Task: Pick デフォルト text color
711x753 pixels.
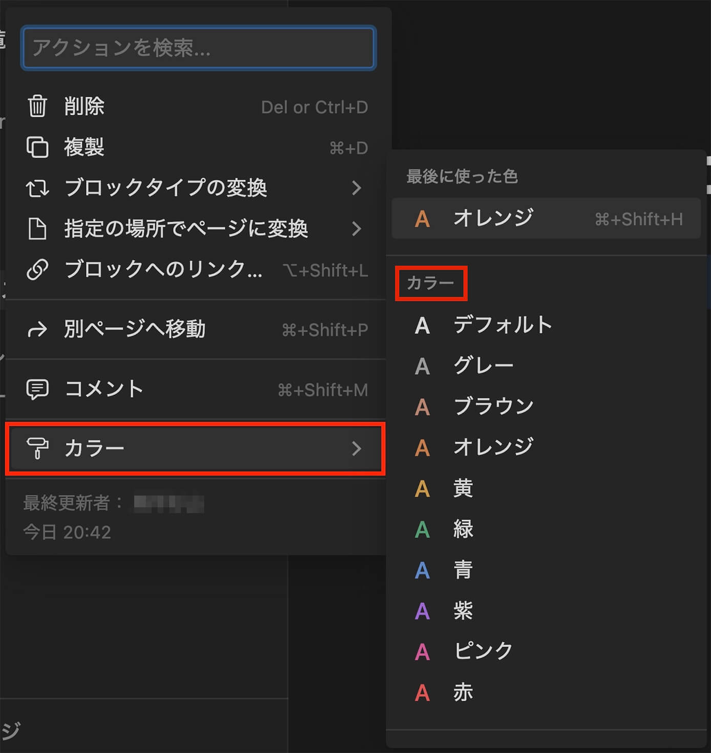Action: coord(546,325)
